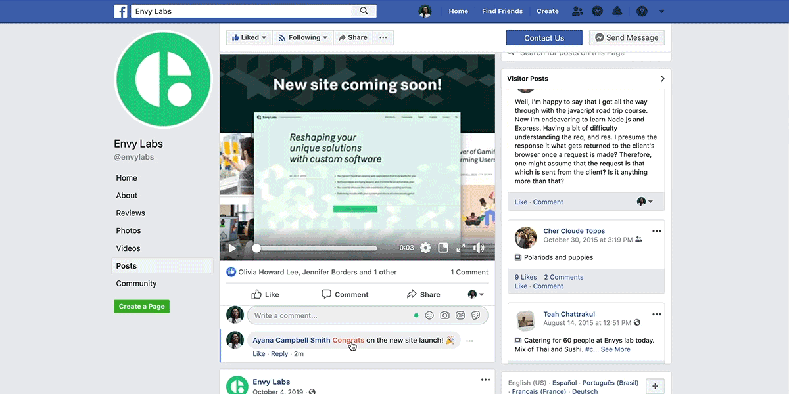Click Send Message button
This screenshot has height=394, width=789.
tap(627, 38)
